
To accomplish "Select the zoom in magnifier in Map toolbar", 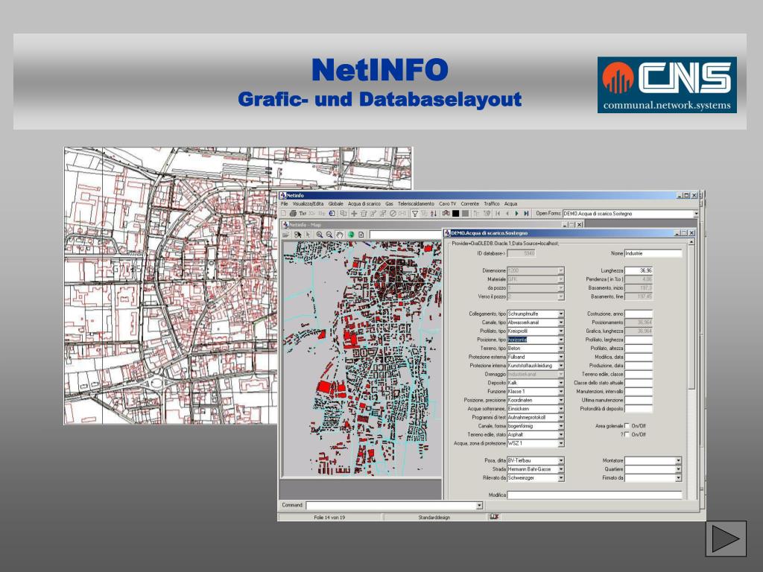I will click(x=320, y=235).
